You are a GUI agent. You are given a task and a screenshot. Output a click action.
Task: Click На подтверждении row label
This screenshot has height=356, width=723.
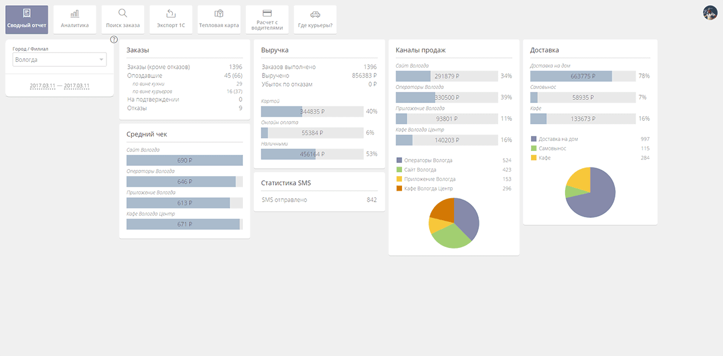pyautogui.click(x=153, y=99)
